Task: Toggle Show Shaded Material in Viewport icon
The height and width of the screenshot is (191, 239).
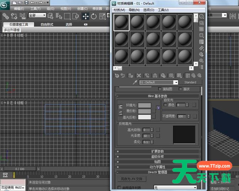Action: pos(179,76)
